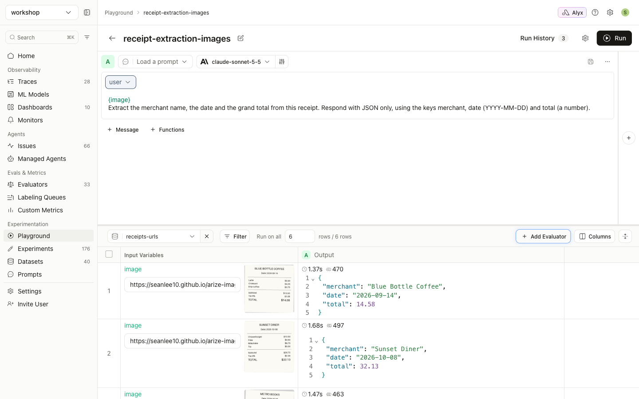Viewport: 639px width, 399px height.
Task: Open Monitors in the sidebar
Action: [49, 120]
